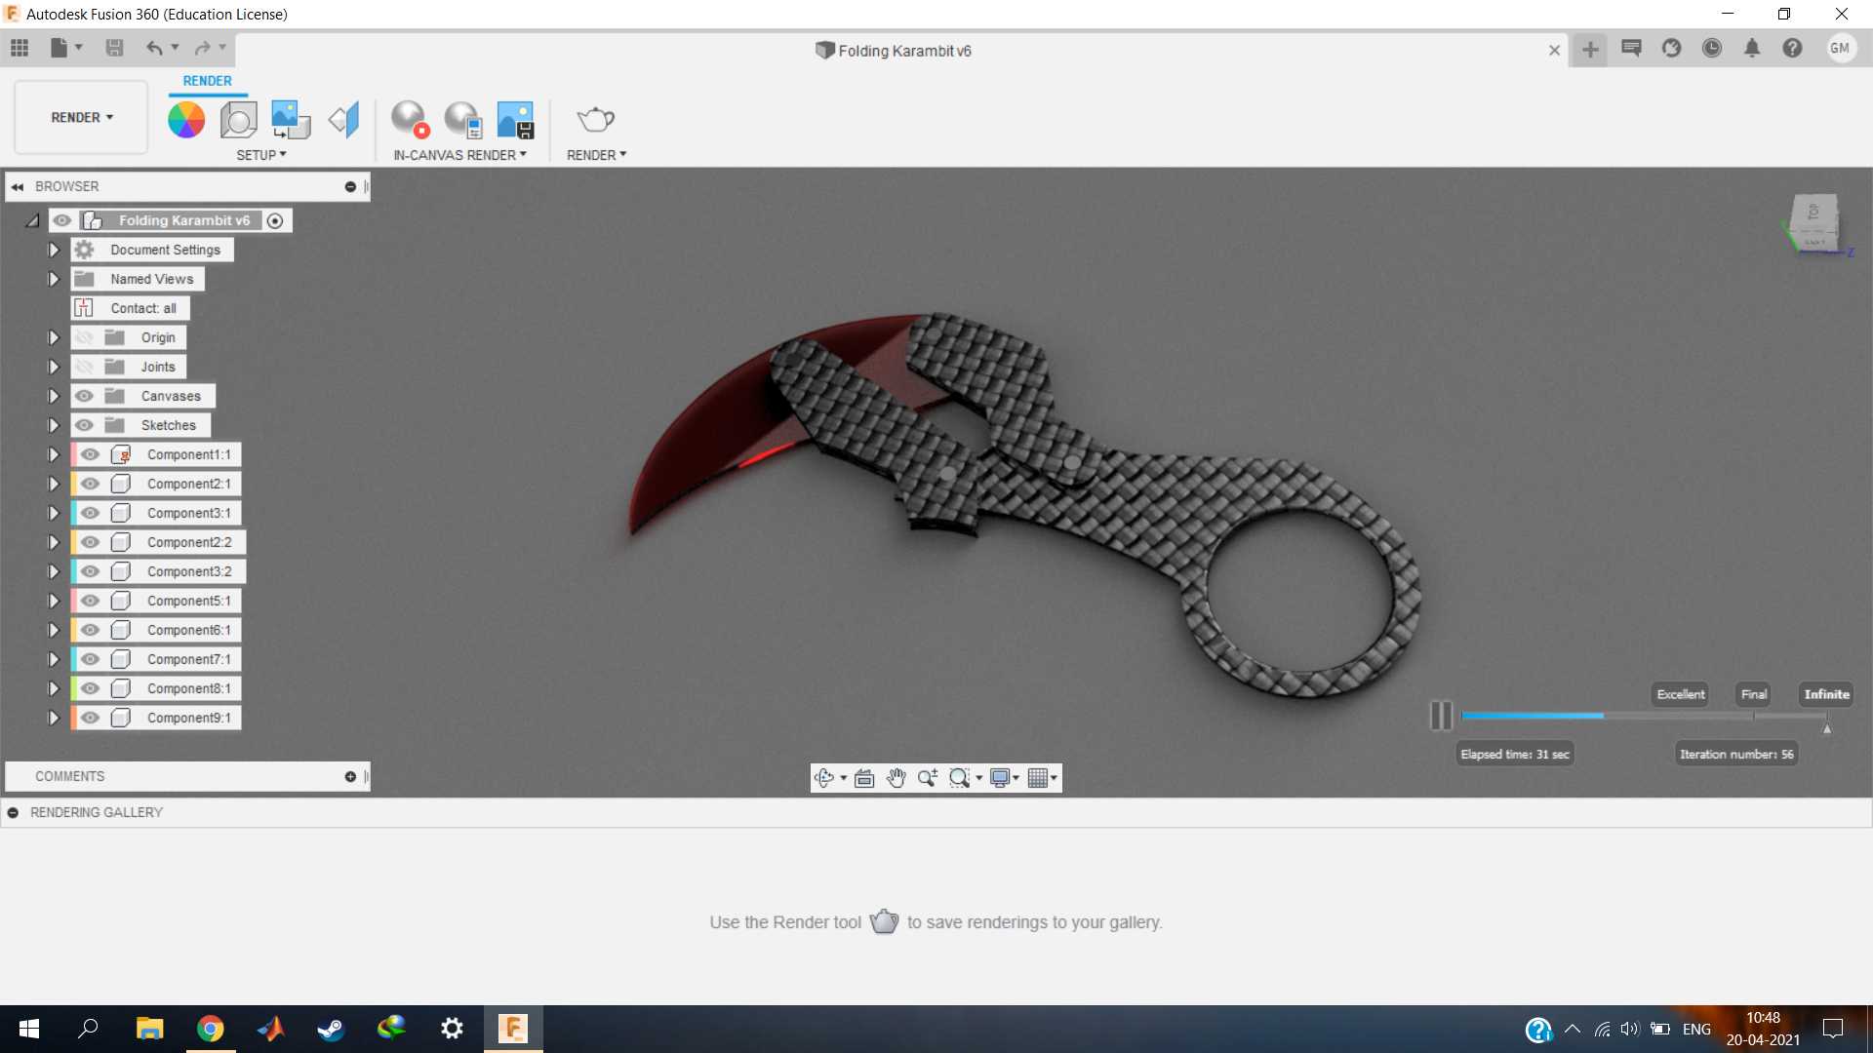Toggle visibility of Component1:1

coord(91,454)
